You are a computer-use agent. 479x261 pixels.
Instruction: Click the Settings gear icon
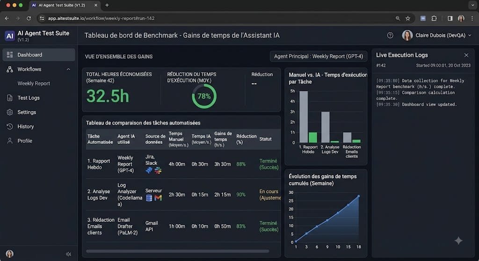10,112
